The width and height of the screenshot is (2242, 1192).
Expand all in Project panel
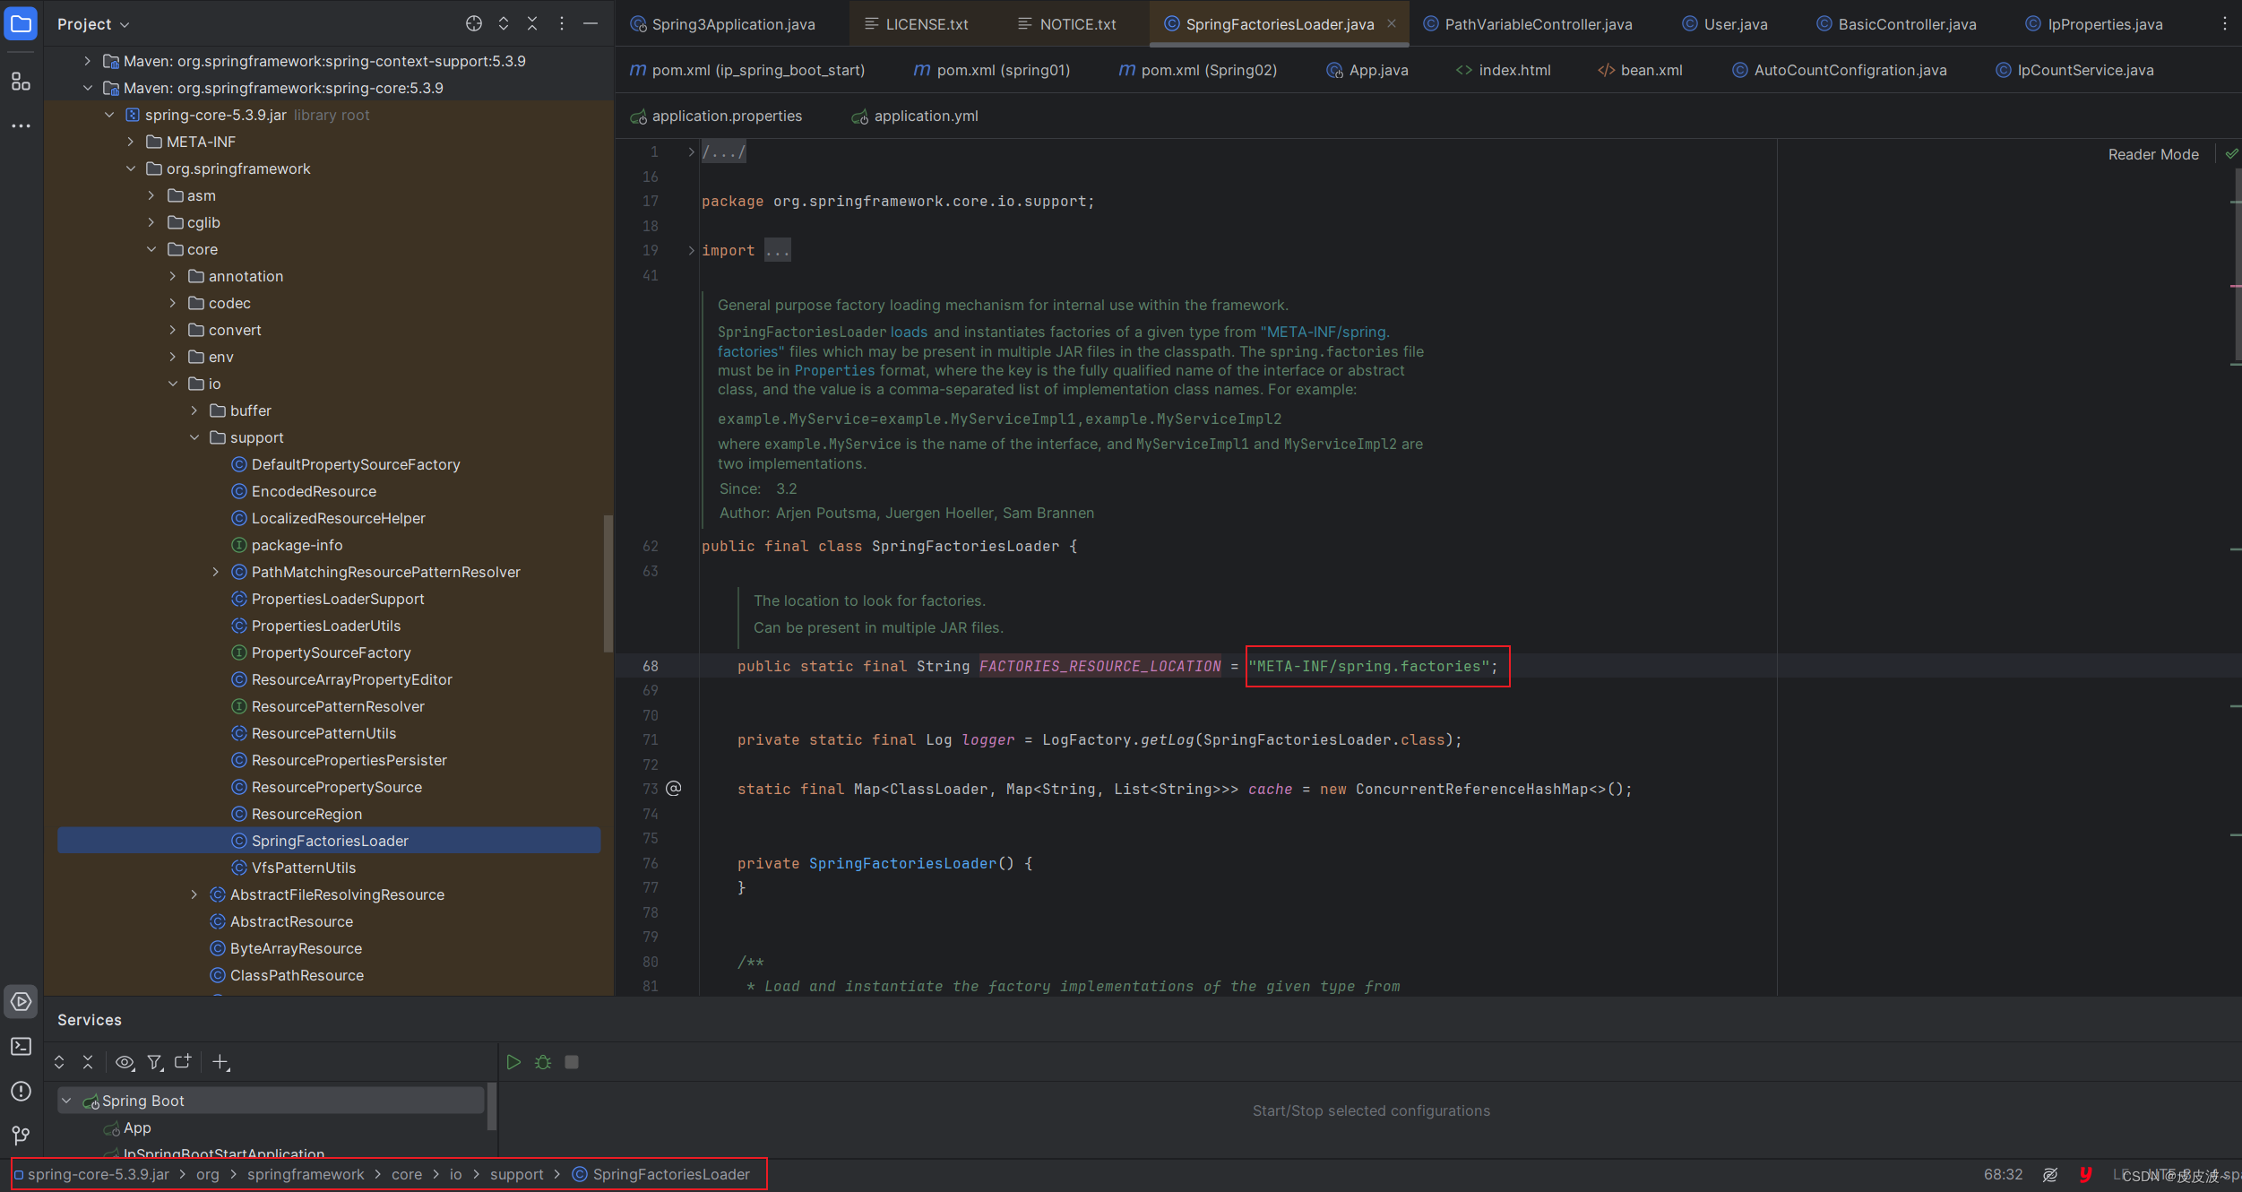(504, 24)
